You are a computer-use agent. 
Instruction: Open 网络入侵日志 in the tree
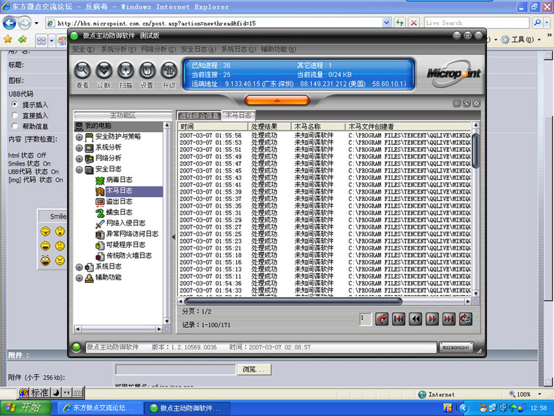pyautogui.click(x=126, y=223)
